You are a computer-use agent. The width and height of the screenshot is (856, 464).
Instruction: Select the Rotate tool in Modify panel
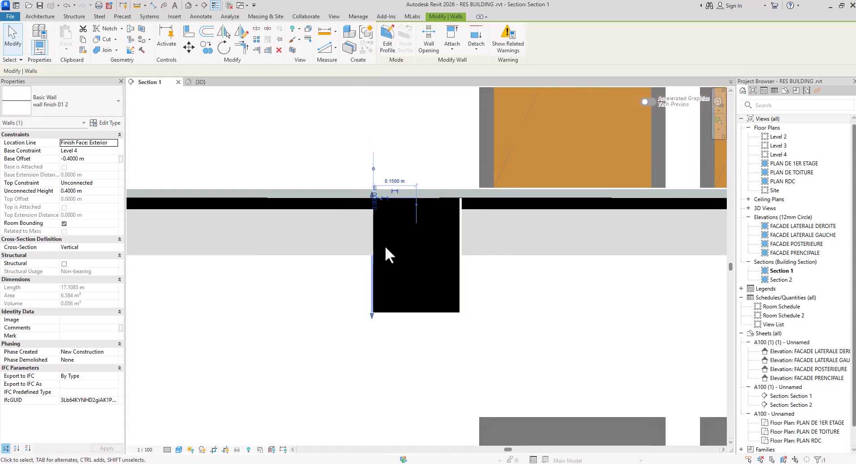[x=223, y=47]
